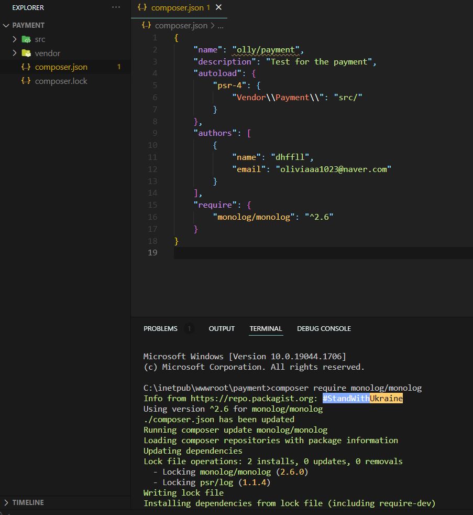This screenshot has width=473, height=515.
Task: Open composer.lock in the Explorer tree
Action: [x=65, y=81]
